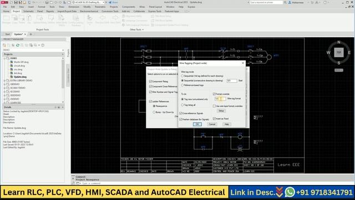Select Sequential consecutive drawing to drawing radio

click(x=182, y=81)
